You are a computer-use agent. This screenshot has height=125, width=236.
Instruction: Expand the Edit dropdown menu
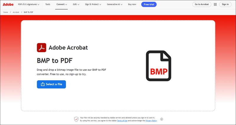[x=76, y=4]
